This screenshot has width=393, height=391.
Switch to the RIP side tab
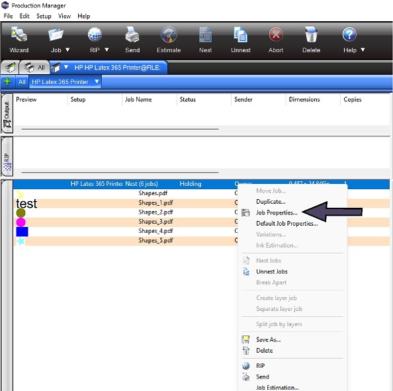(x=7, y=157)
